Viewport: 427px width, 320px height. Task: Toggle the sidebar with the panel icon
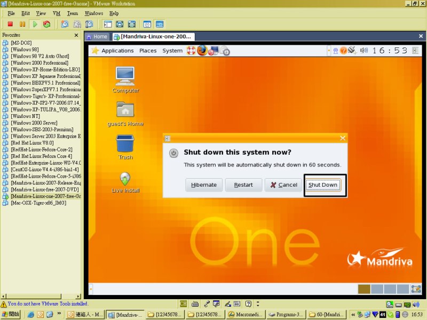[x=108, y=24]
